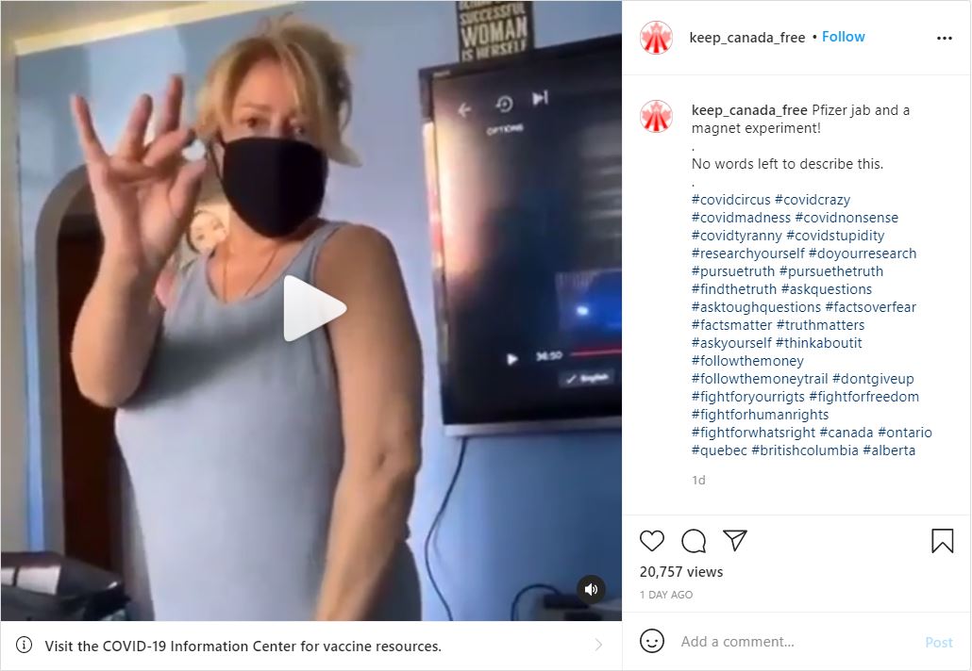972x671 pixels.
Task: Open keep_canada_free username in header
Action: pos(747,38)
